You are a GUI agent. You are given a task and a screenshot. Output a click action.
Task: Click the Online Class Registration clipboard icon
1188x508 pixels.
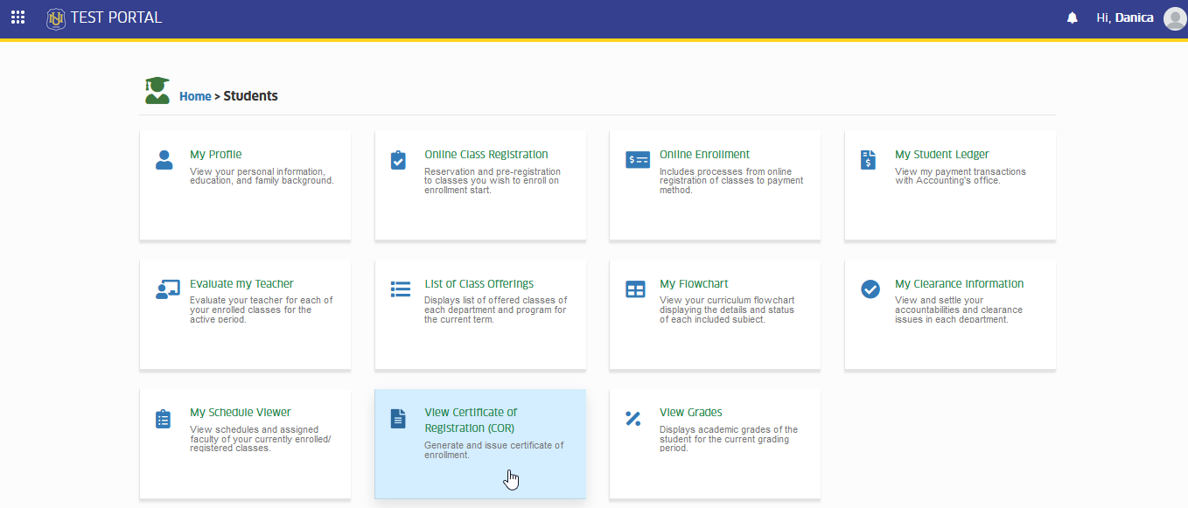[x=398, y=160]
